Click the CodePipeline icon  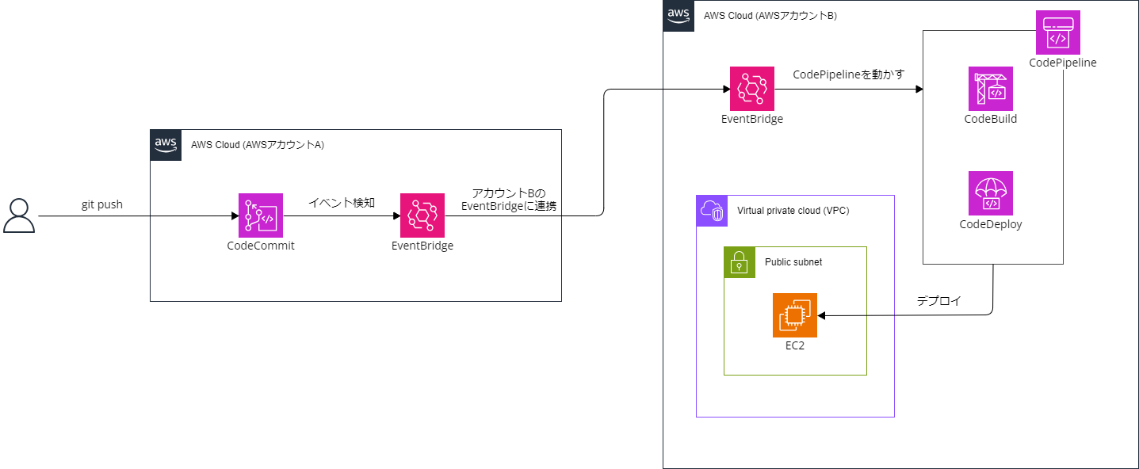[x=1058, y=32]
